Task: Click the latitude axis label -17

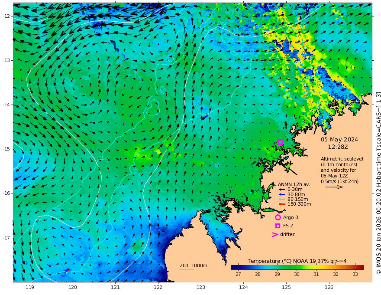Action: (7, 238)
